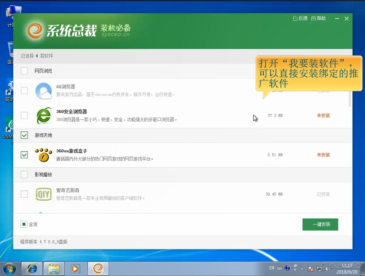Click the QQ浏览器 title text
The image size is (365, 276).
pyautogui.click(x=65, y=87)
